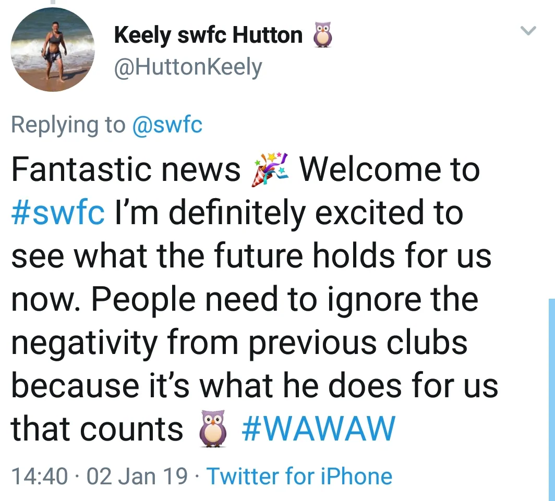555x501 pixels.
Task: Click Keely's beach profile photo
Action: [x=52, y=51]
